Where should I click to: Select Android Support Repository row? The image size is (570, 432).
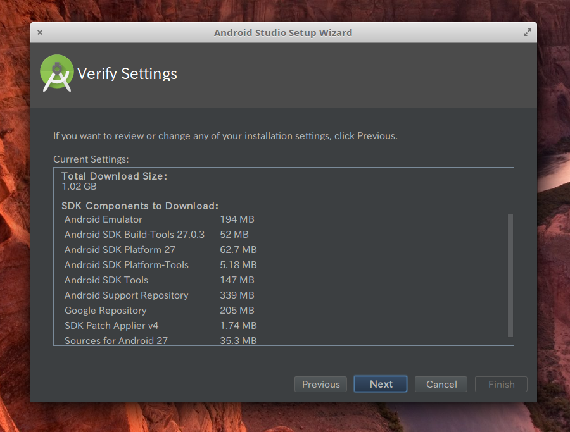pos(127,295)
